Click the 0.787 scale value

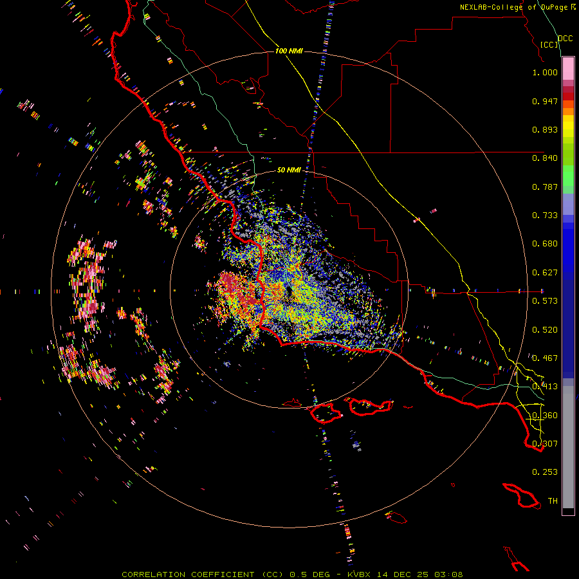click(545, 187)
